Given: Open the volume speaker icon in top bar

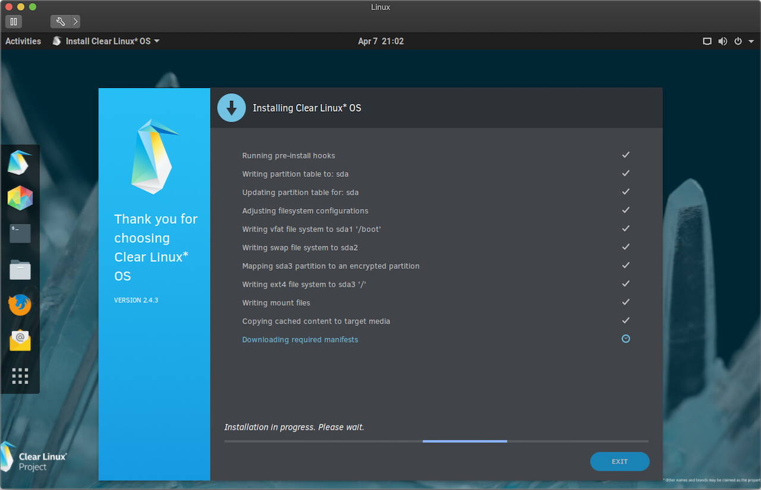Looking at the screenshot, I should [722, 42].
